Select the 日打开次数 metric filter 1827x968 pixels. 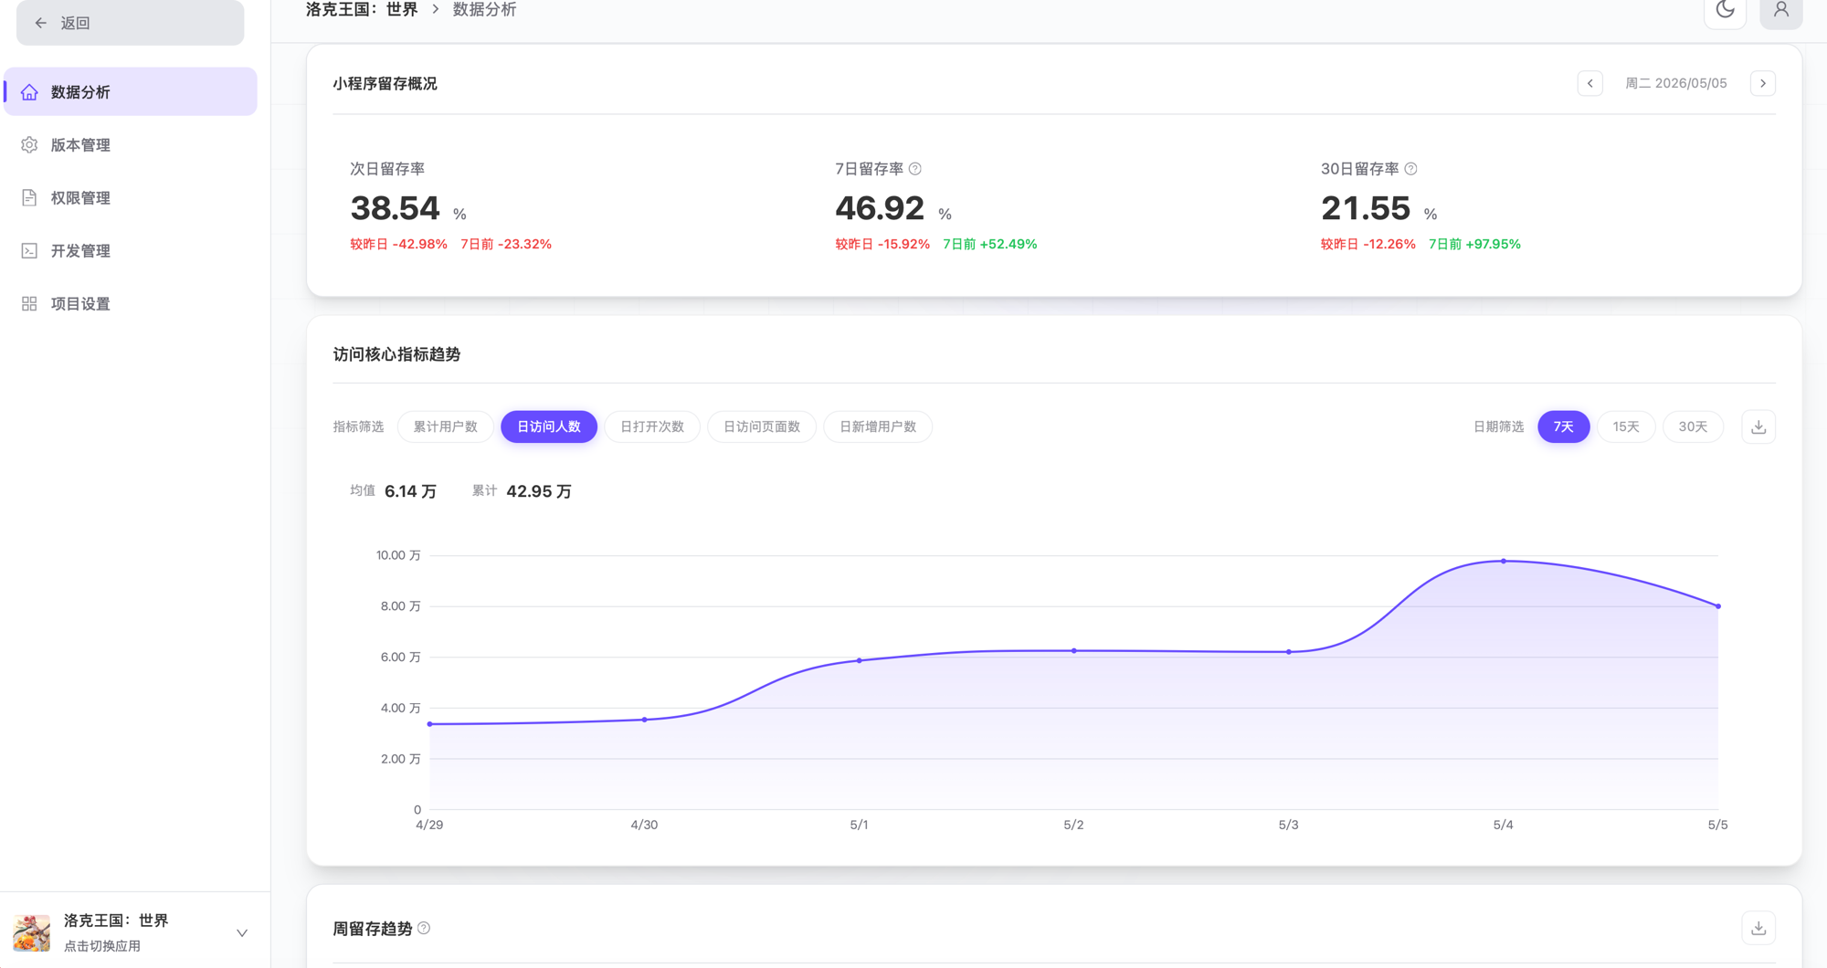click(651, 426)
